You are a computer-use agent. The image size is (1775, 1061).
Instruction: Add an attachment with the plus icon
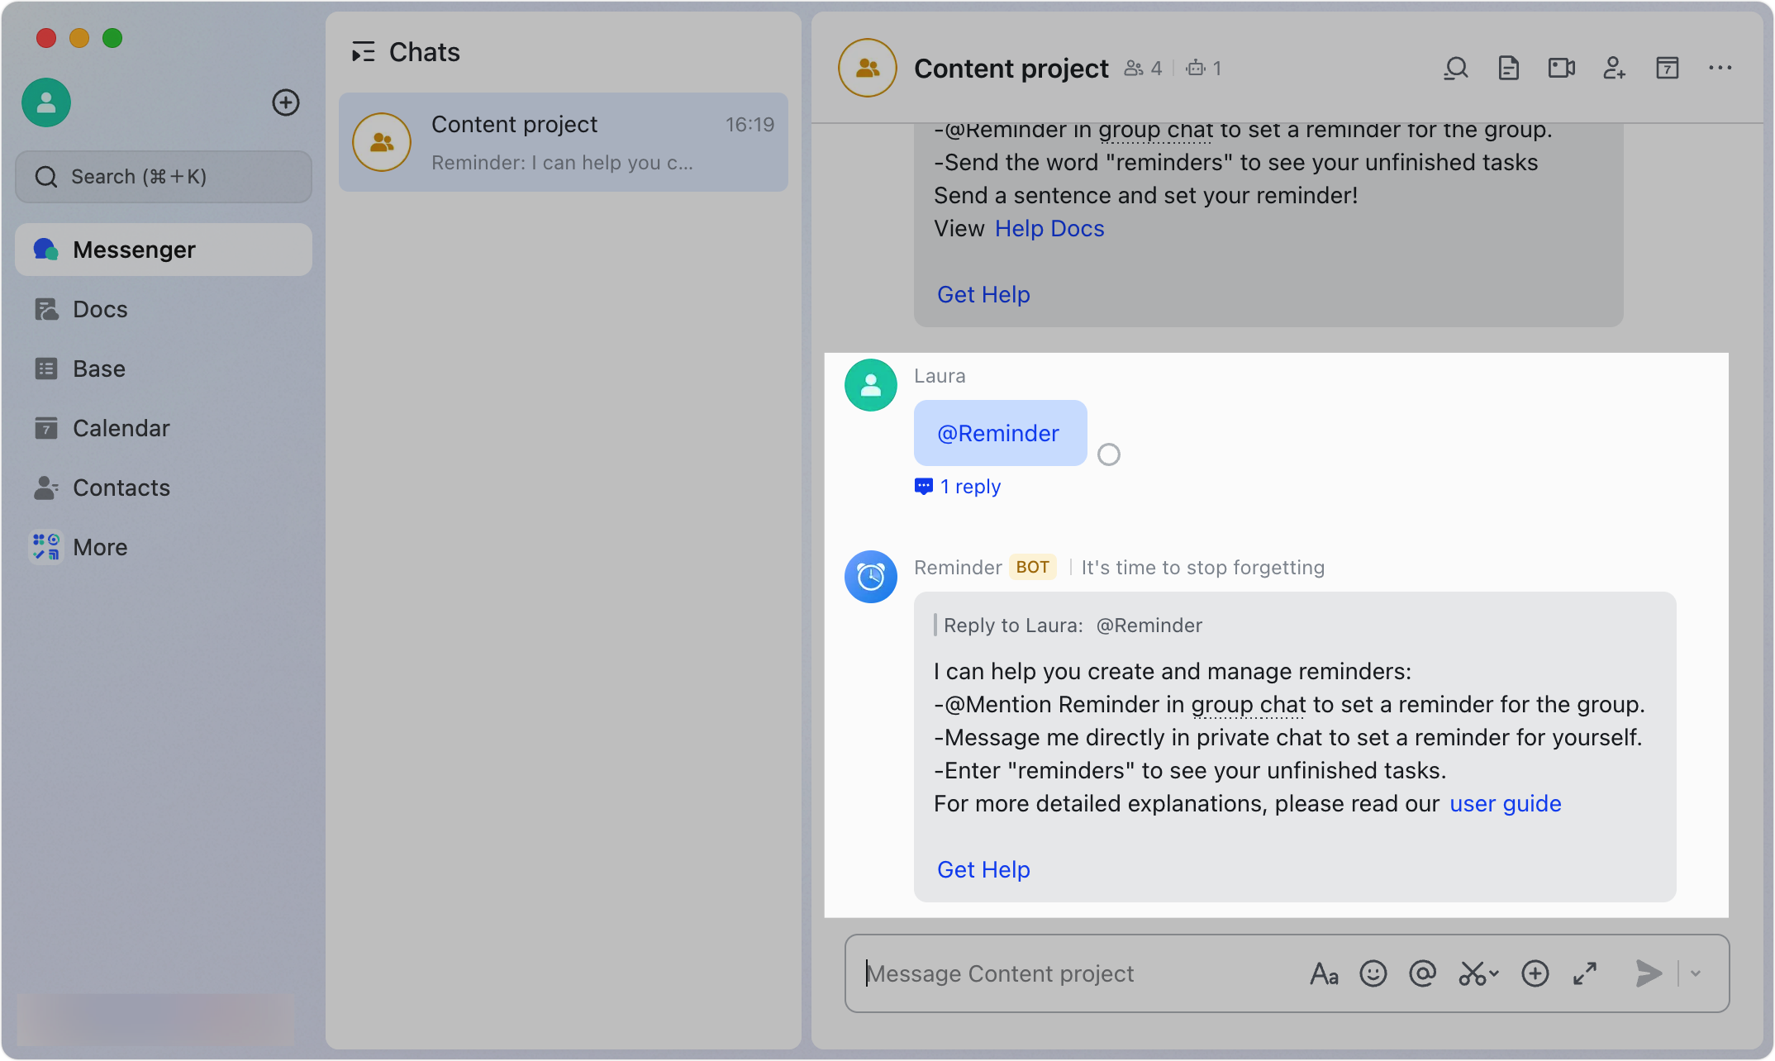click(x=1535, y=973)
